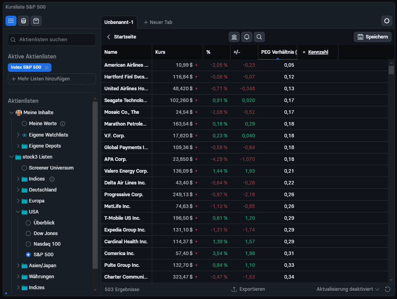Screen dimensions: 397x299
Task: Click Mehr Listen hinzufügen
Action: [52, 79]
